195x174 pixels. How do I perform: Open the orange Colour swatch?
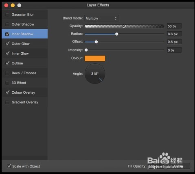coord(95,58)
